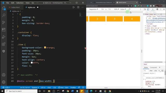Viewport: 166px width, 93px height.
Task: Split the editor right
Action: point(78,7)
